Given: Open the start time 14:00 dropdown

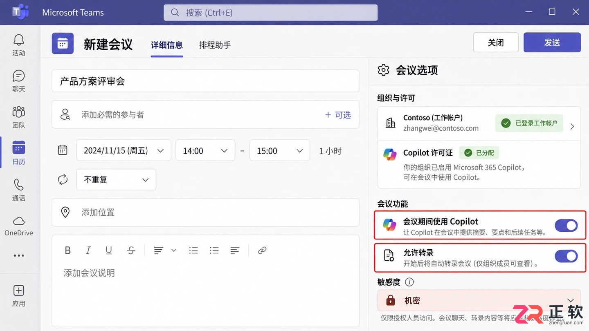Looking at the screenshot, I should point(205,150).
